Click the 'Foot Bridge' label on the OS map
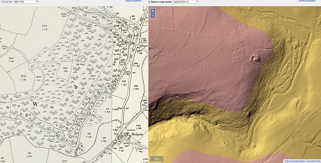The height and width of the screenshot is (163, 321). tap(49, 136)
